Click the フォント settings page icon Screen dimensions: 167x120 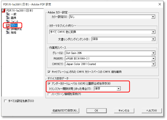[8, 21]
